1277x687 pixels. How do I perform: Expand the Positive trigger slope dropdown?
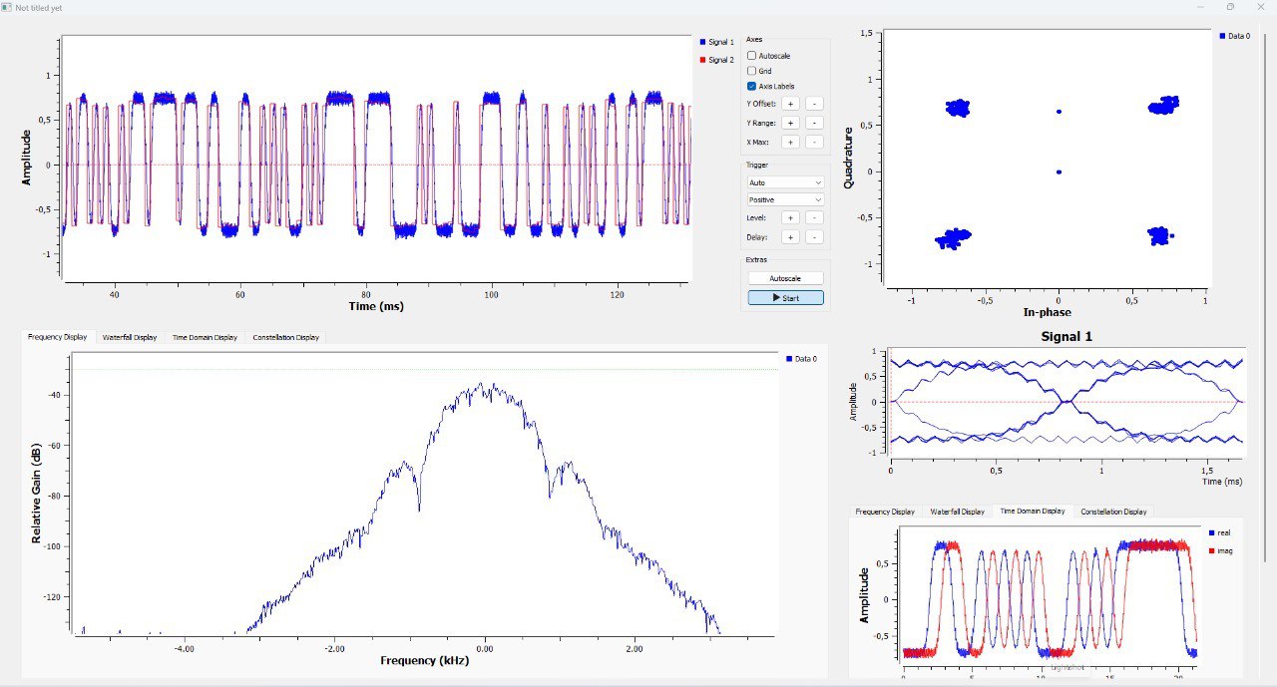[x=785, y=199]
